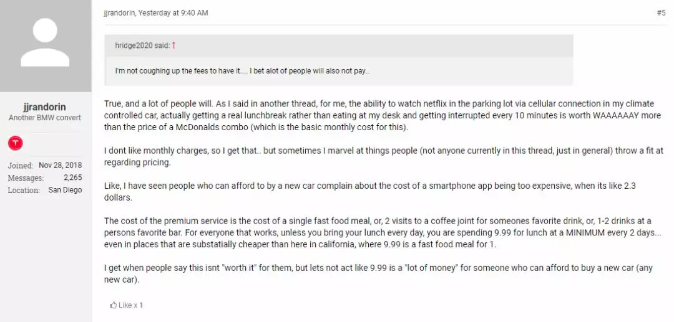Click the Joined date Nov 28, 2018
Viewport: 674px width, 322px height.
coord(61,165)
